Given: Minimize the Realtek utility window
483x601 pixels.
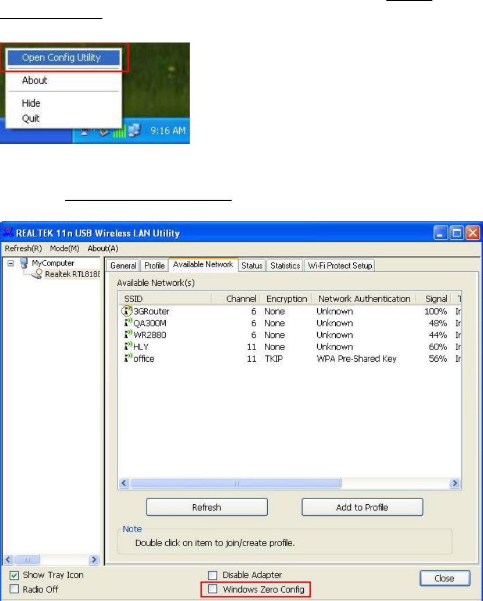Looking at the screenshot, I should pos(441,233).
